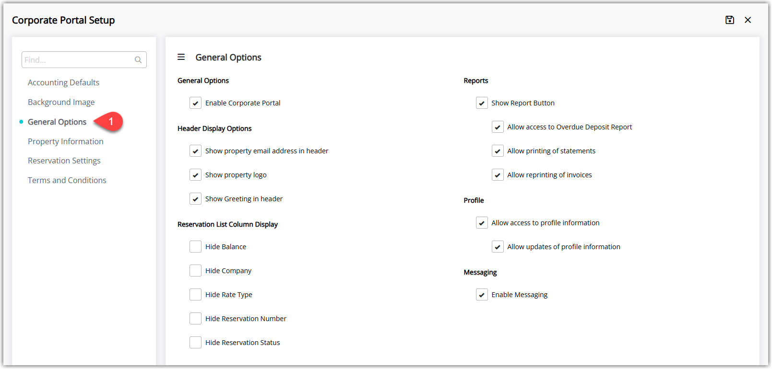The height and width of the screenshot is (369, 772).
Task: Toggle Show Greeting in header checkbox
Action: coord(195,199)
